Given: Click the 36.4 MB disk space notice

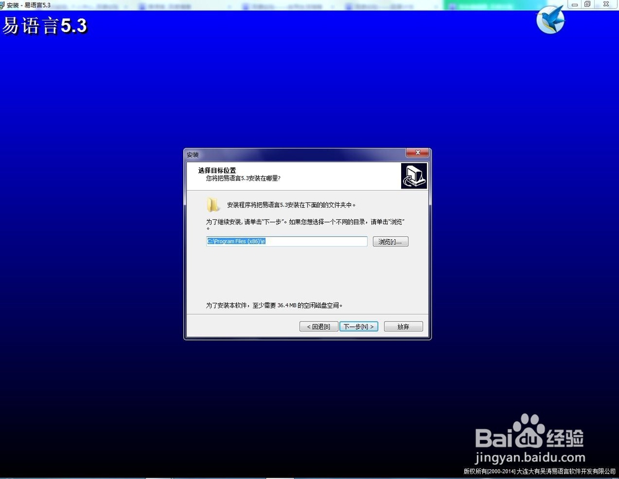Looking at the screenshot, I should pos(274,305).
